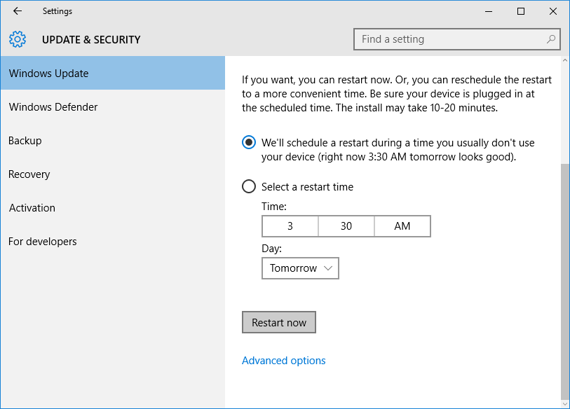Screen dimensions: 570x409
Task: Select the automatic restart schedule option
Action: [x=249, y=142]
